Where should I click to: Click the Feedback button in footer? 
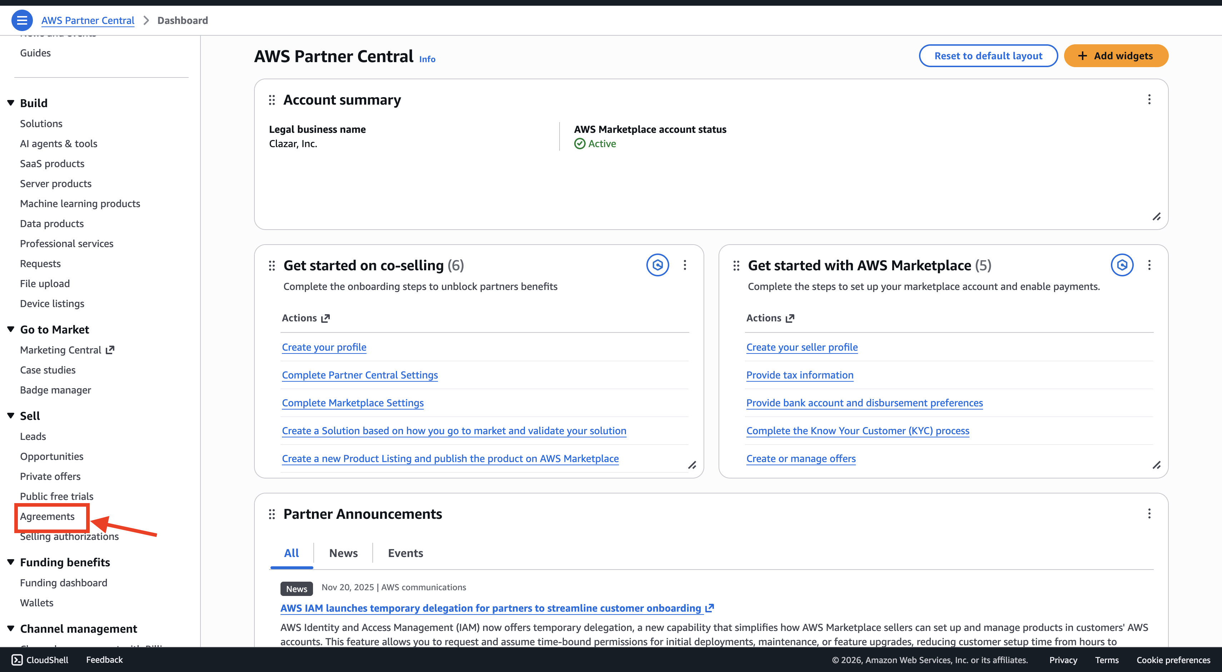pos(104,660)
